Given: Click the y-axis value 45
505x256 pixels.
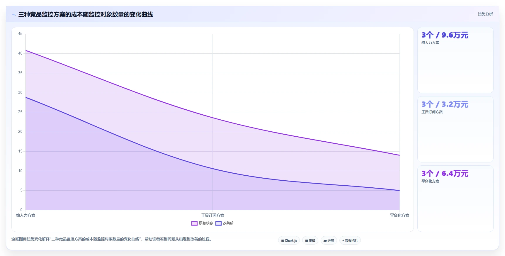Looking at the screenshot, I should click(x=20, y=34).
